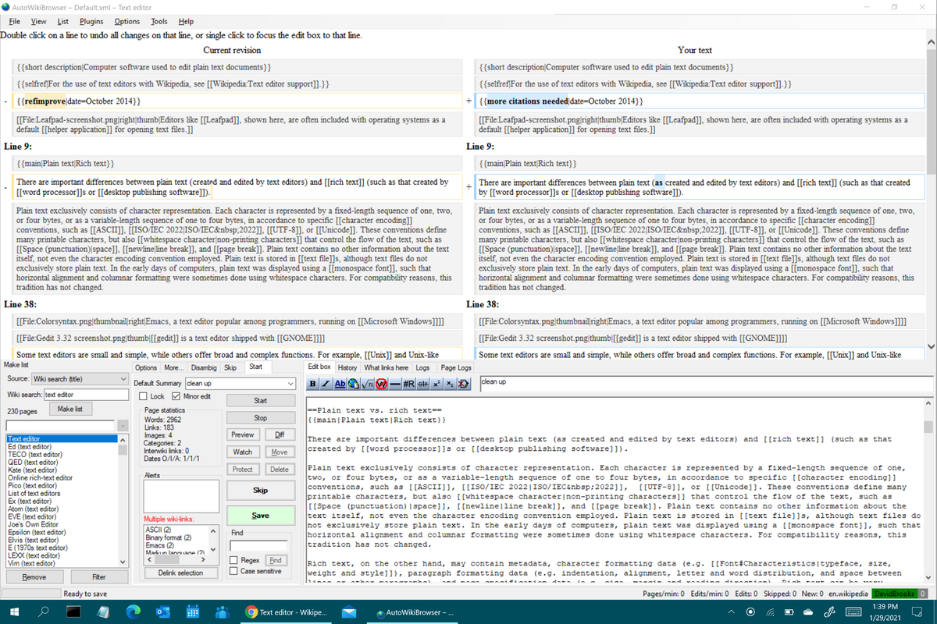Open Outlook from the taskbar
937x624 pixels.
point(162,612)
